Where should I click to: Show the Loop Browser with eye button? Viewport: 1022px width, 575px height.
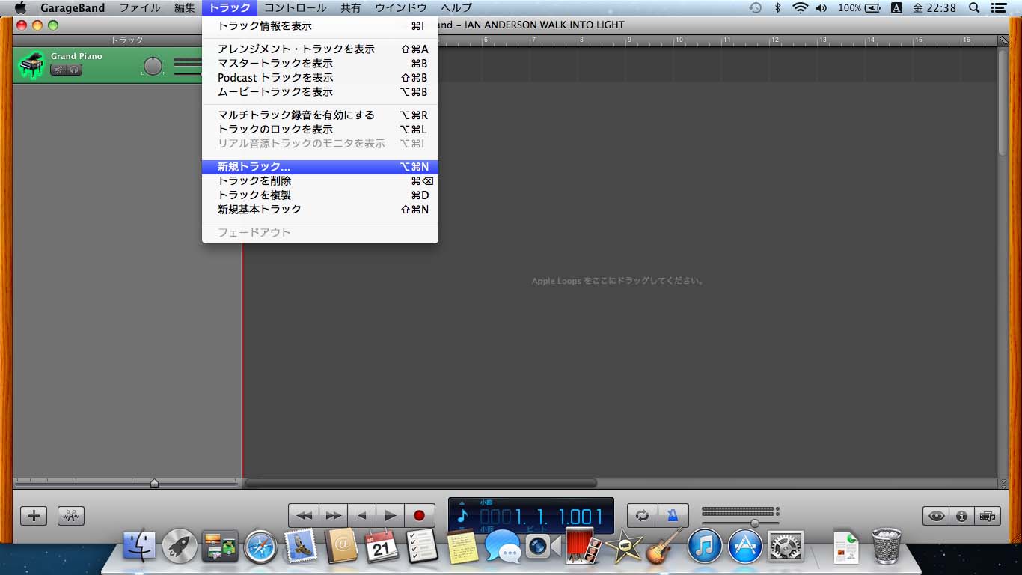(935, 515)
